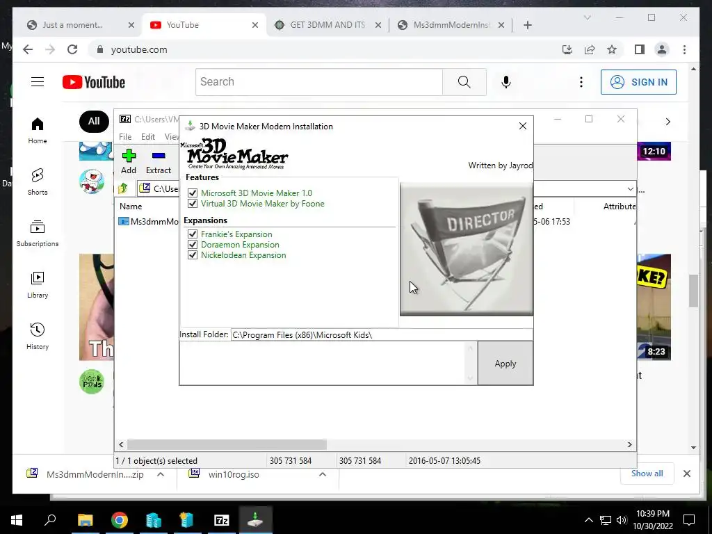The height and width of the screenshot is (534, 712).
Task: Open Windows taskbar search
Action: [50, 520]
